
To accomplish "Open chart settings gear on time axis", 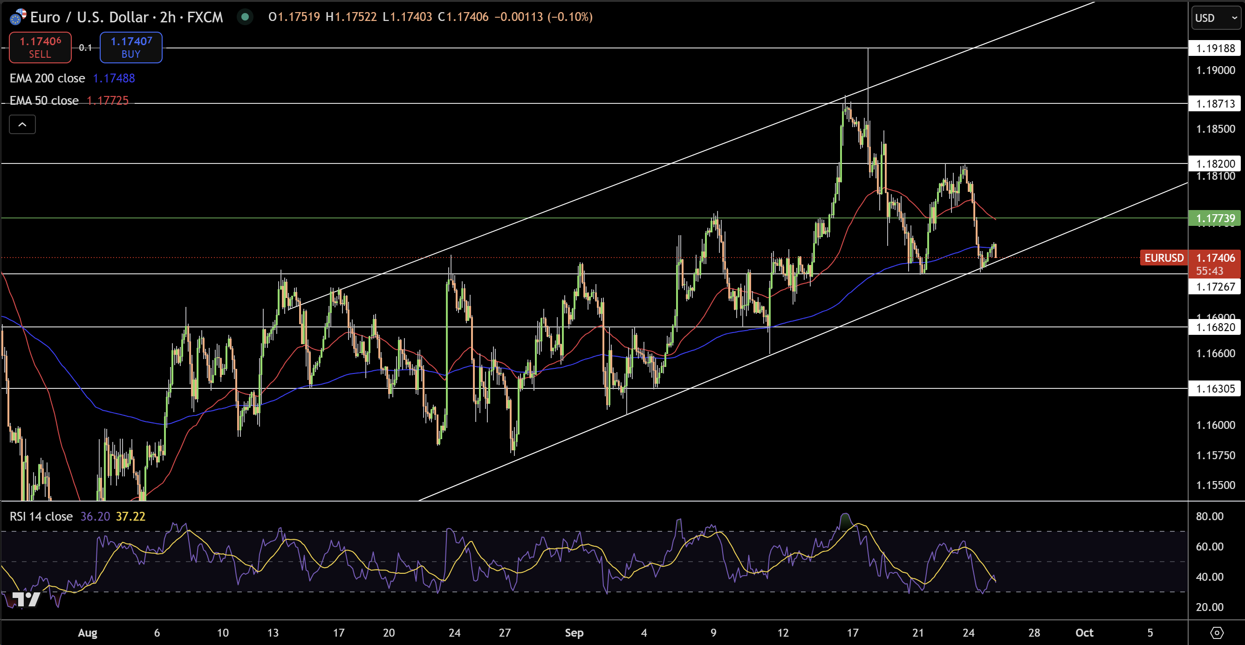I will coord(1217,632).
